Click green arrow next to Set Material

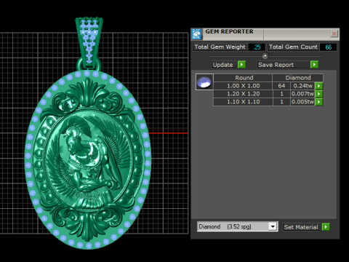326,227
